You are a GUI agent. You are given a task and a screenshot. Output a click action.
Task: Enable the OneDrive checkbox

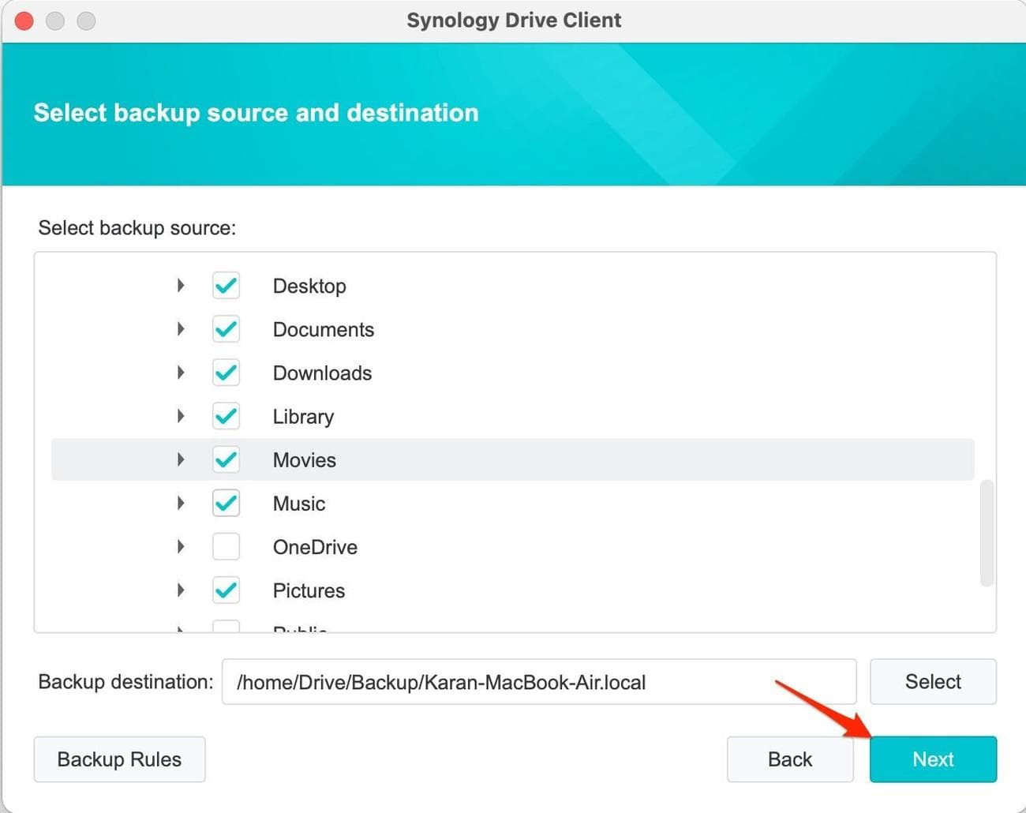point(226,546)
